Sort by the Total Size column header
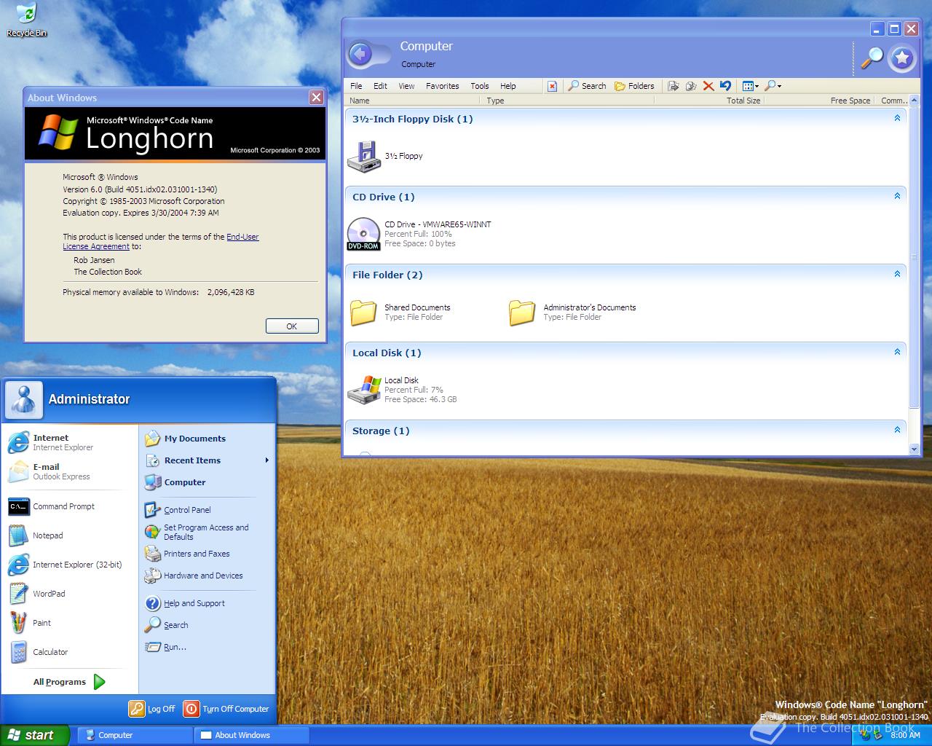 pos(709,101)
